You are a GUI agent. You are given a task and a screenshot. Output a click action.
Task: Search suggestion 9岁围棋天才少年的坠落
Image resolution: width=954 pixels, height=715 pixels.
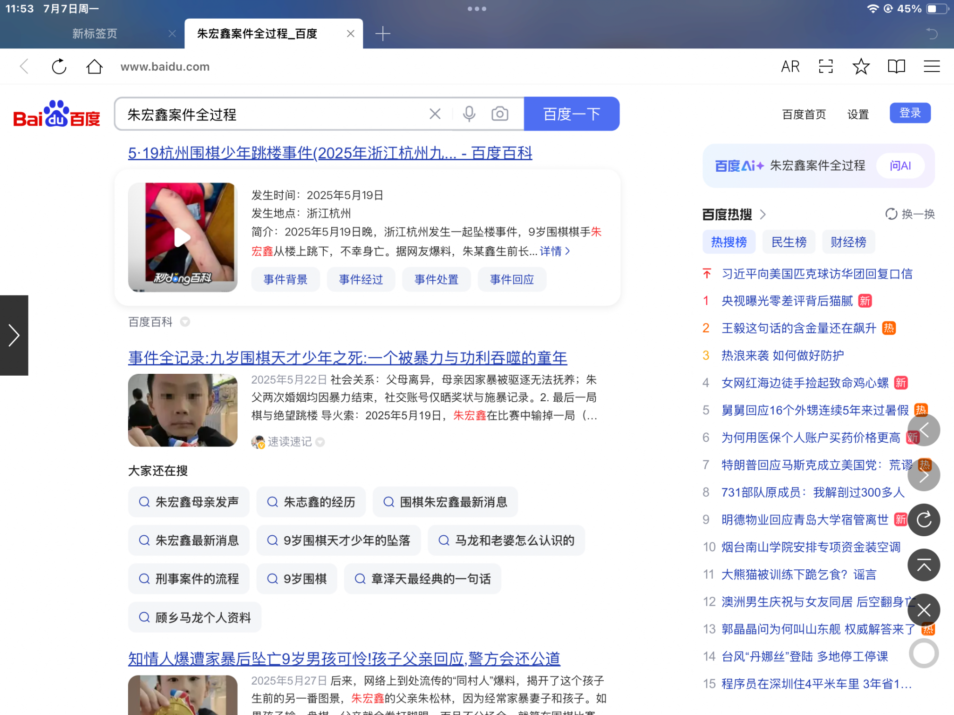click(339, 540)
